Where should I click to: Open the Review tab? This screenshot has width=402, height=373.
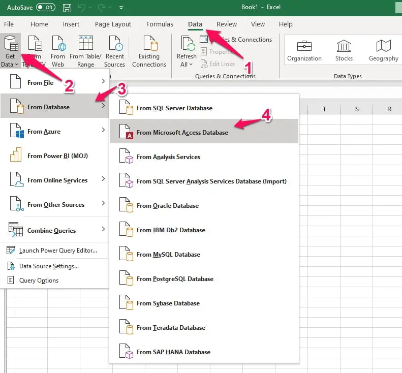tap(227, 24)
